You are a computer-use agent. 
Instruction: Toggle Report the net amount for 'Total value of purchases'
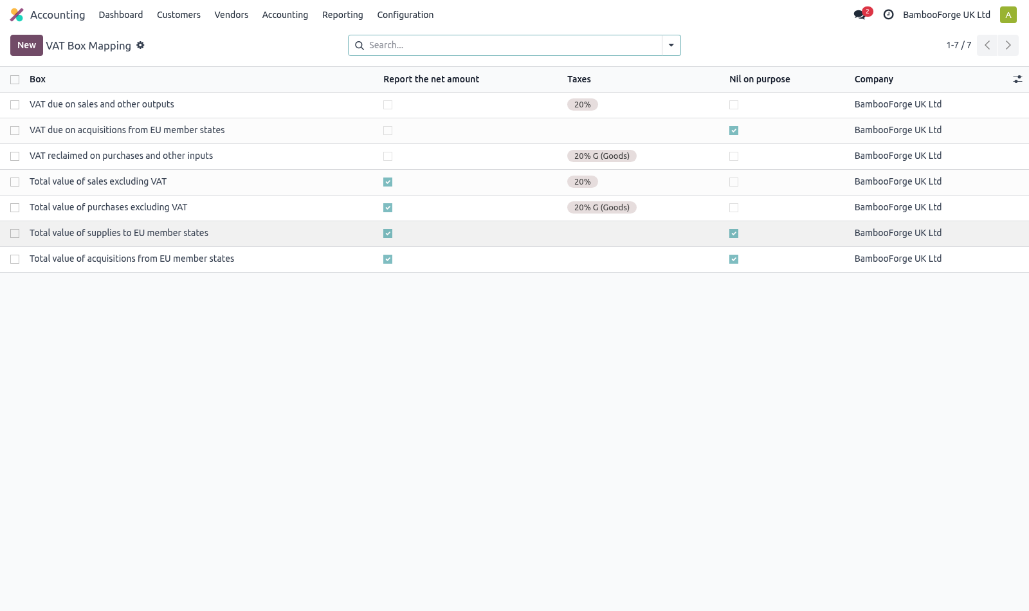coord(388,208)
